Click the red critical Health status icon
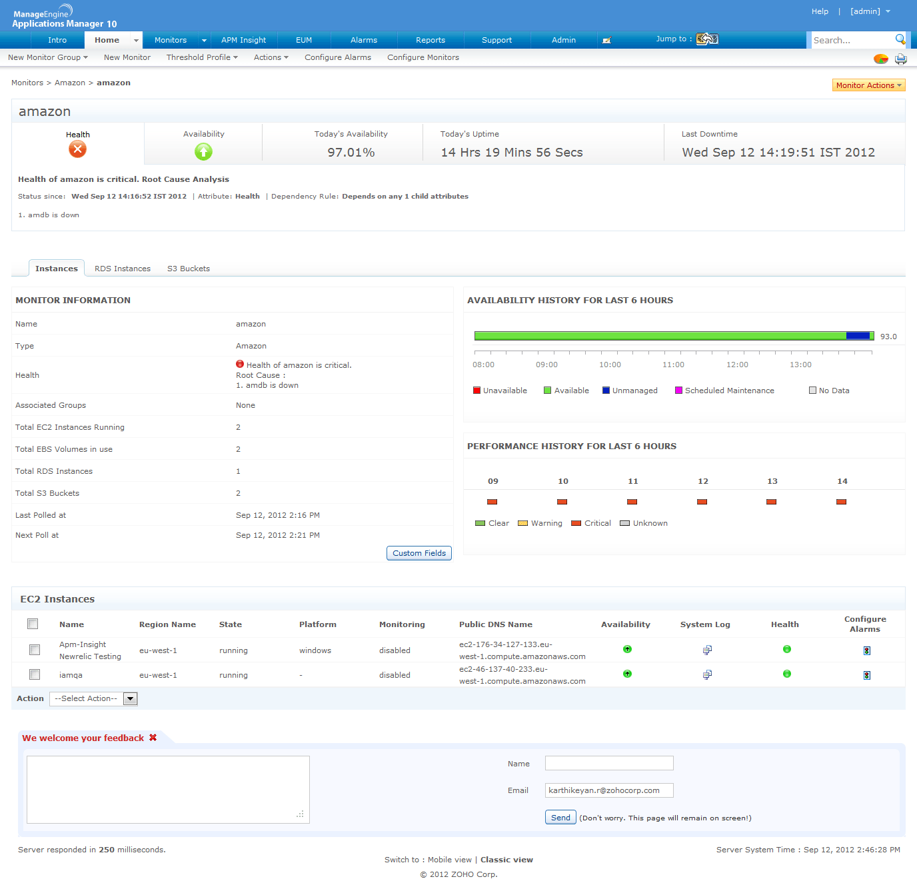Screen dimensions: 917x883 tap(77, 149)
